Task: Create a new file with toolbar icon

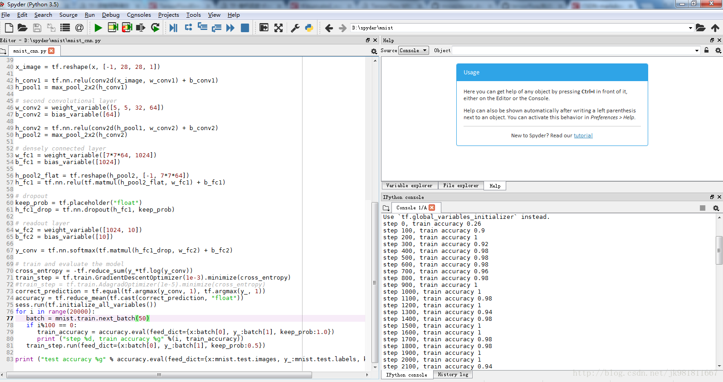Action: 9,28
